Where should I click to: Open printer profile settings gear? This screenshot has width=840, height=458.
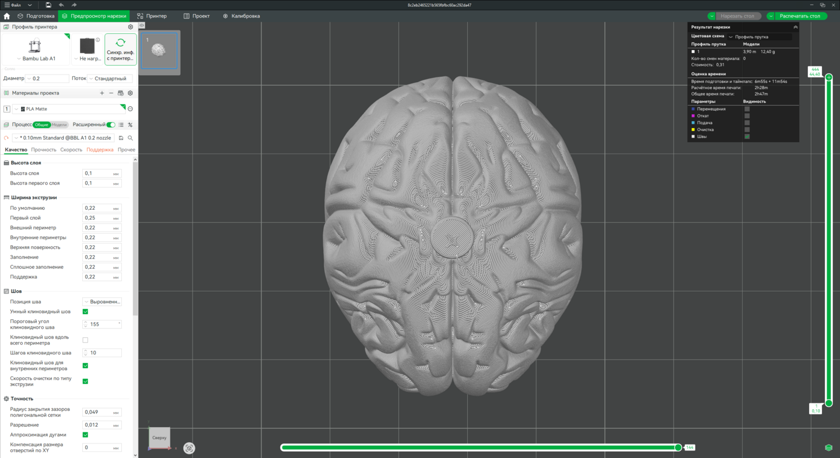(x=130, y=27)
